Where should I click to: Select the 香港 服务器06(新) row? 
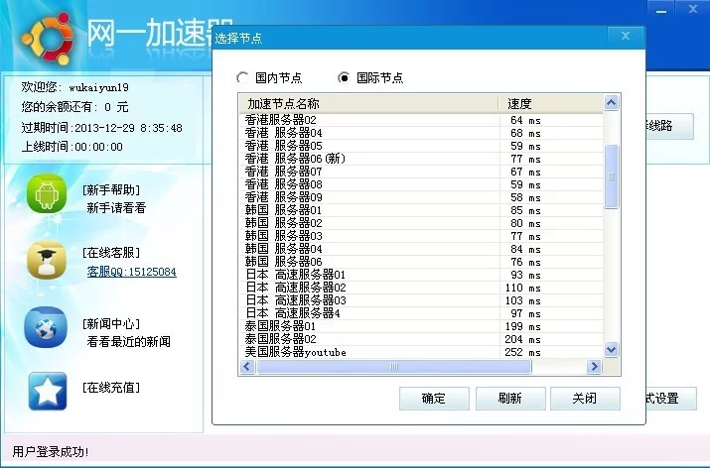[421, 159]
